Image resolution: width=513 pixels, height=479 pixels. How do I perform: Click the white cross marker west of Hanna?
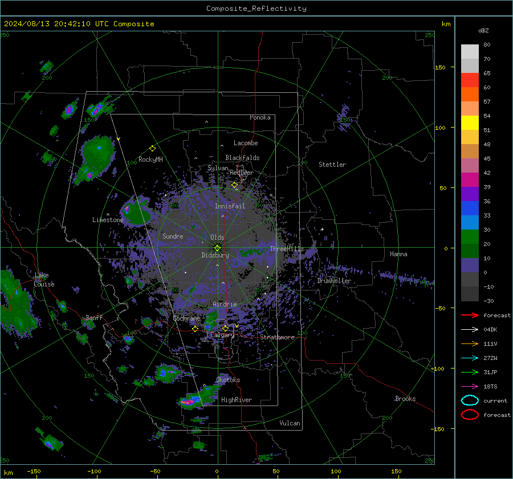click(x=322, y=229)
